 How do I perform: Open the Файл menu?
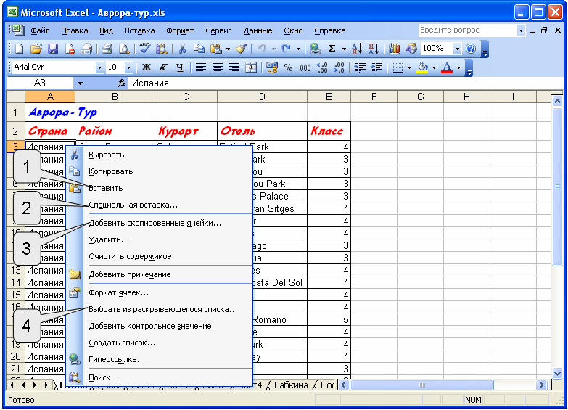click(x=40, y=30)
